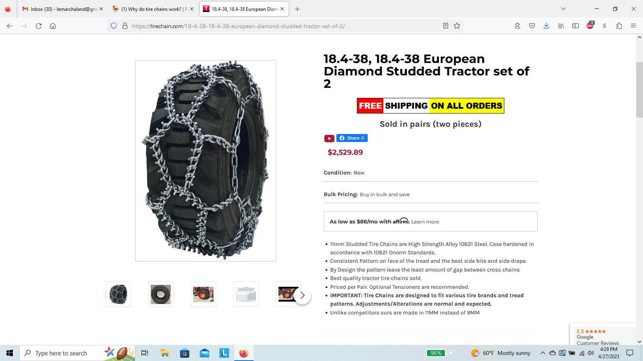Open the Adblock Plus extension icon
Screen dimensions: 643x361
590,26
